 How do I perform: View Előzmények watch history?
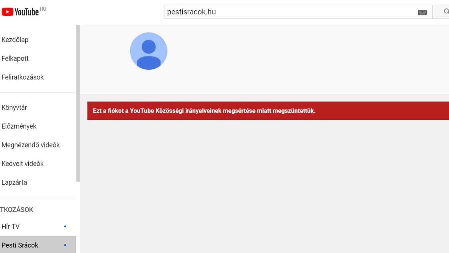[x=19, y=126]
